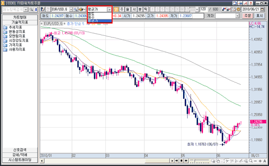Click the compare chart dots icon
This screenshot has height=166, width=269.
pyautogui.click(x=224, y=9)
